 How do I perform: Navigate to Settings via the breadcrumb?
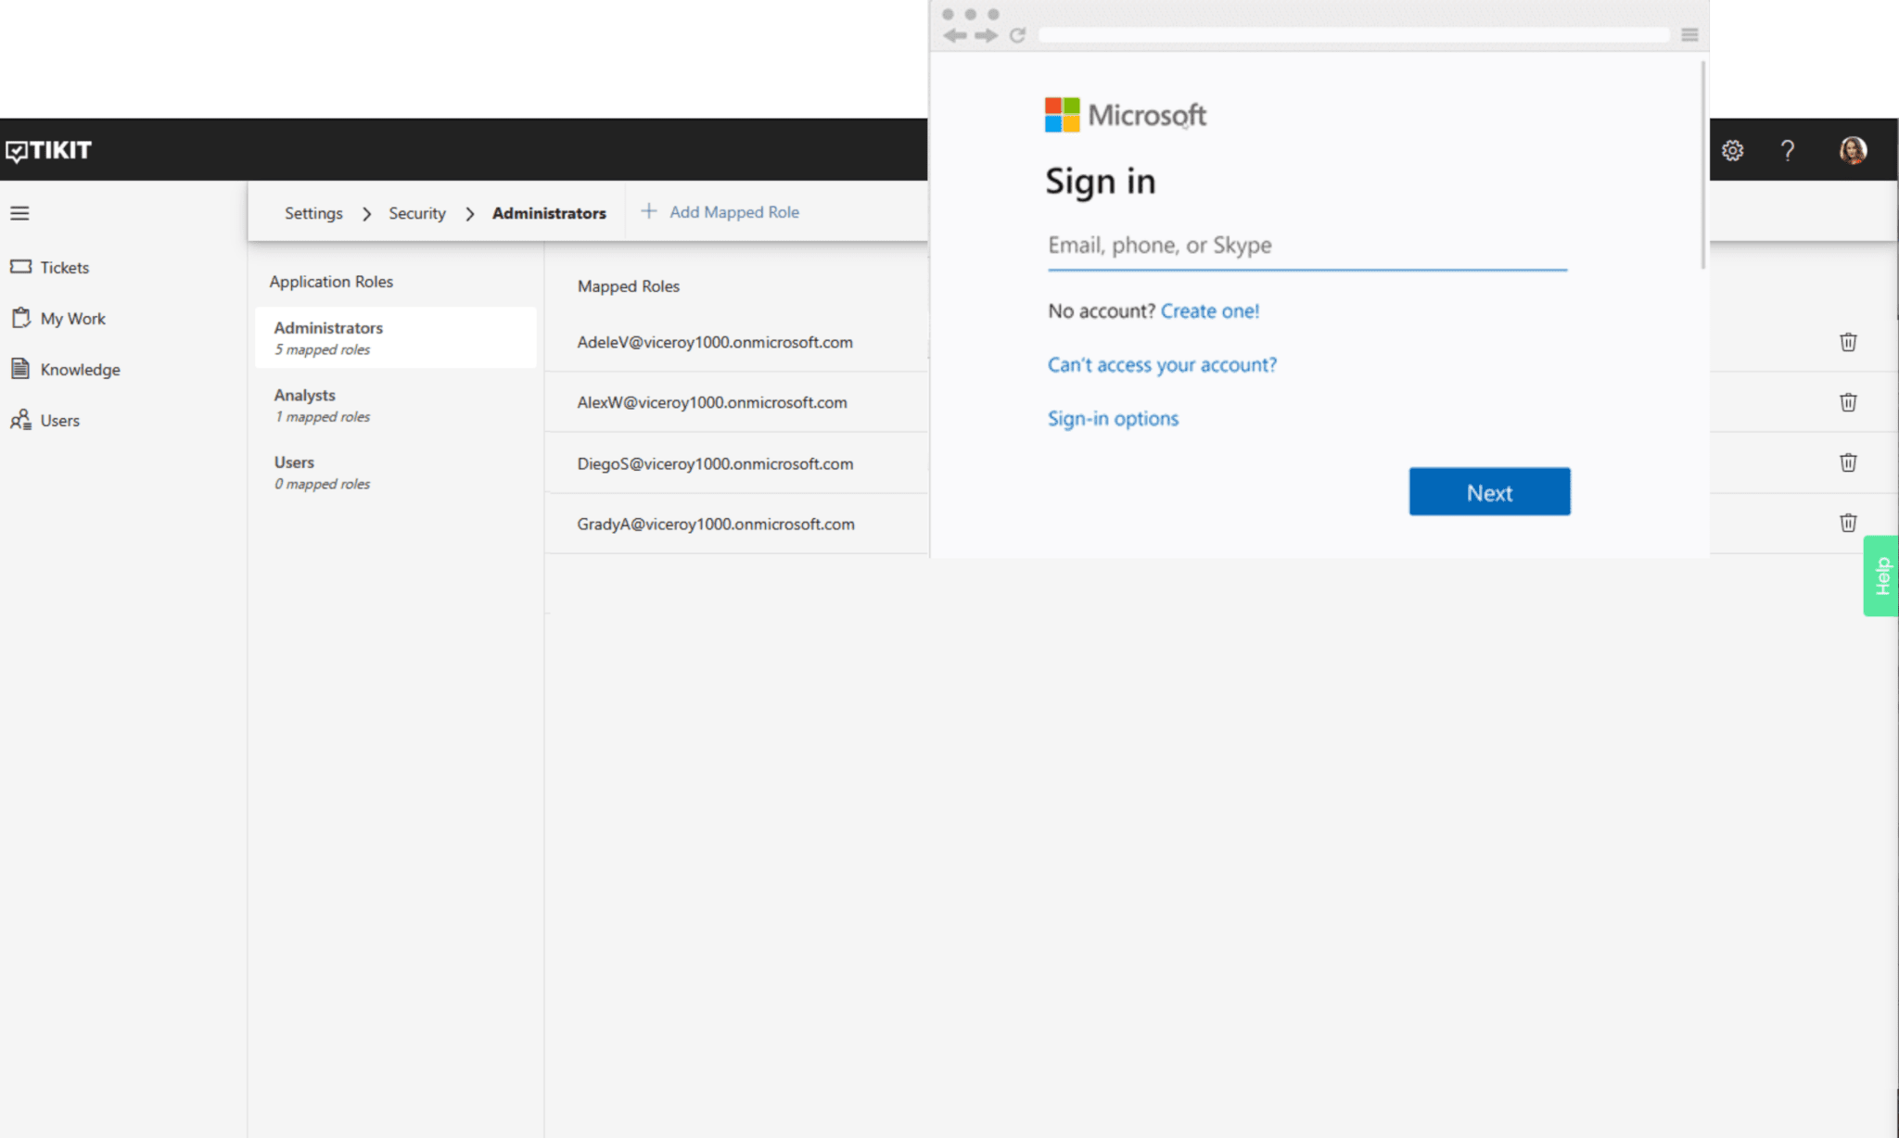(312, 212)
